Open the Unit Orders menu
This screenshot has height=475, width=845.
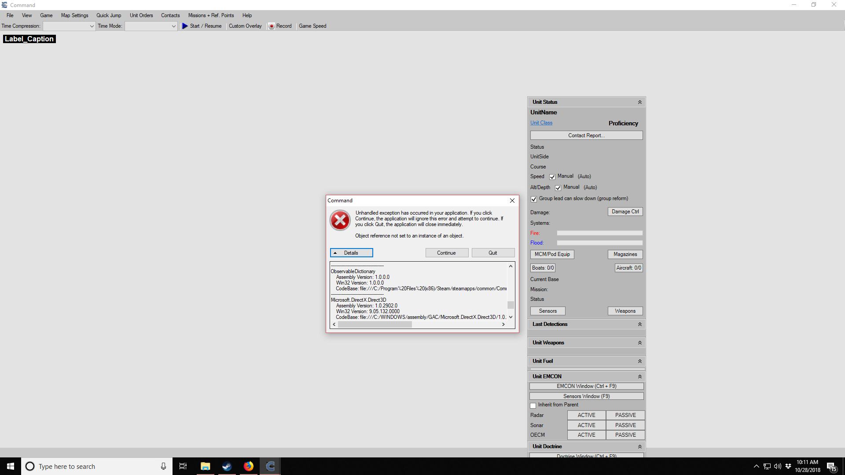(141, 15)
